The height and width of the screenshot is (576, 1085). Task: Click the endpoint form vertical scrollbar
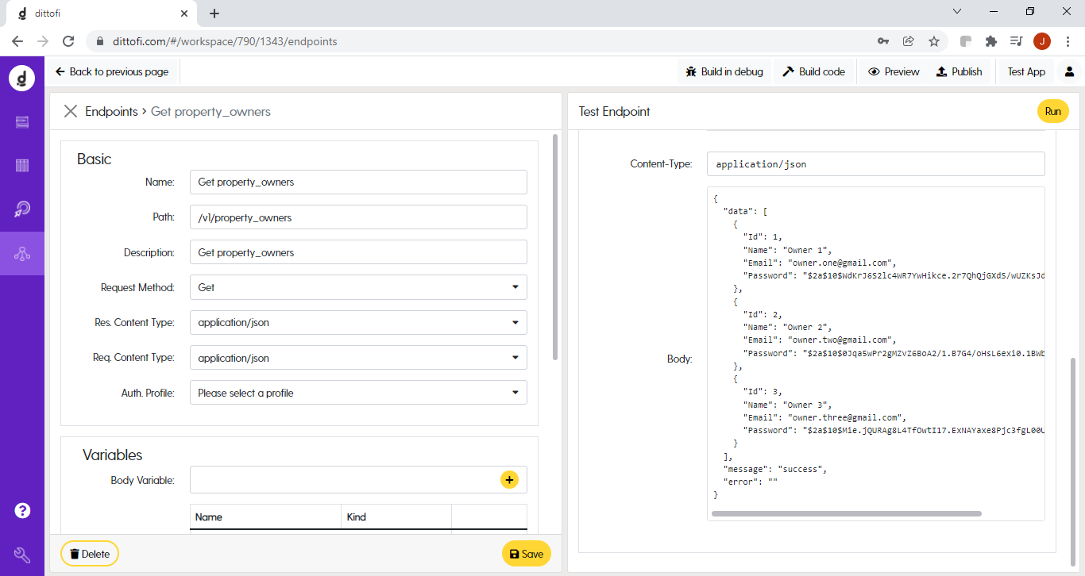pyautogui.click(x=554, y=246)
